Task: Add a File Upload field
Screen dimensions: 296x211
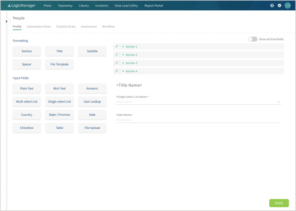Action: point(92,128)
